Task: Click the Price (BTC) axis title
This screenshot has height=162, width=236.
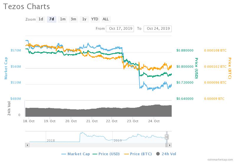Action: (230, 68)
